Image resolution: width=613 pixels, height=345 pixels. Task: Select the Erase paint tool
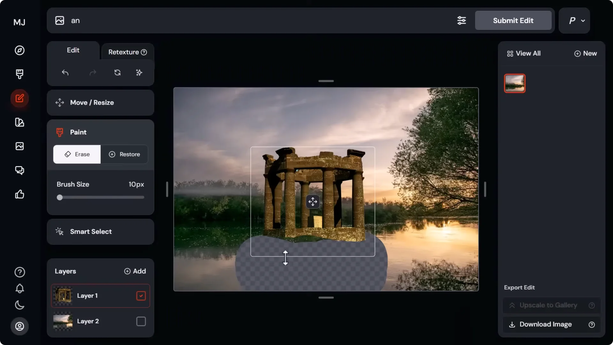tap(77, 154)
